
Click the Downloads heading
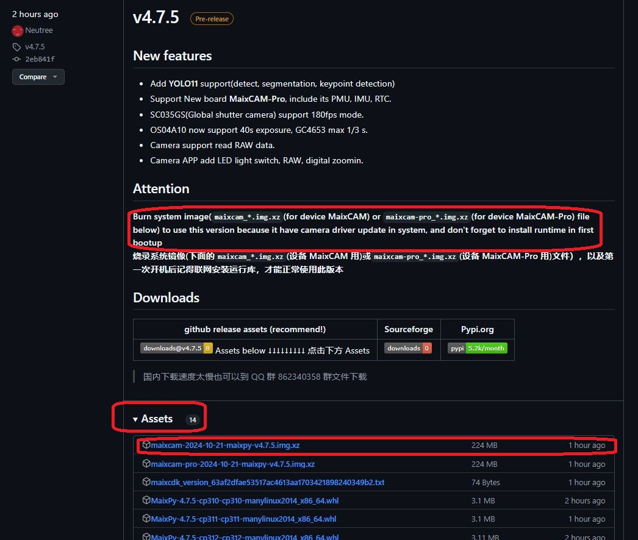pyautogui.click(x=166, y=297)
